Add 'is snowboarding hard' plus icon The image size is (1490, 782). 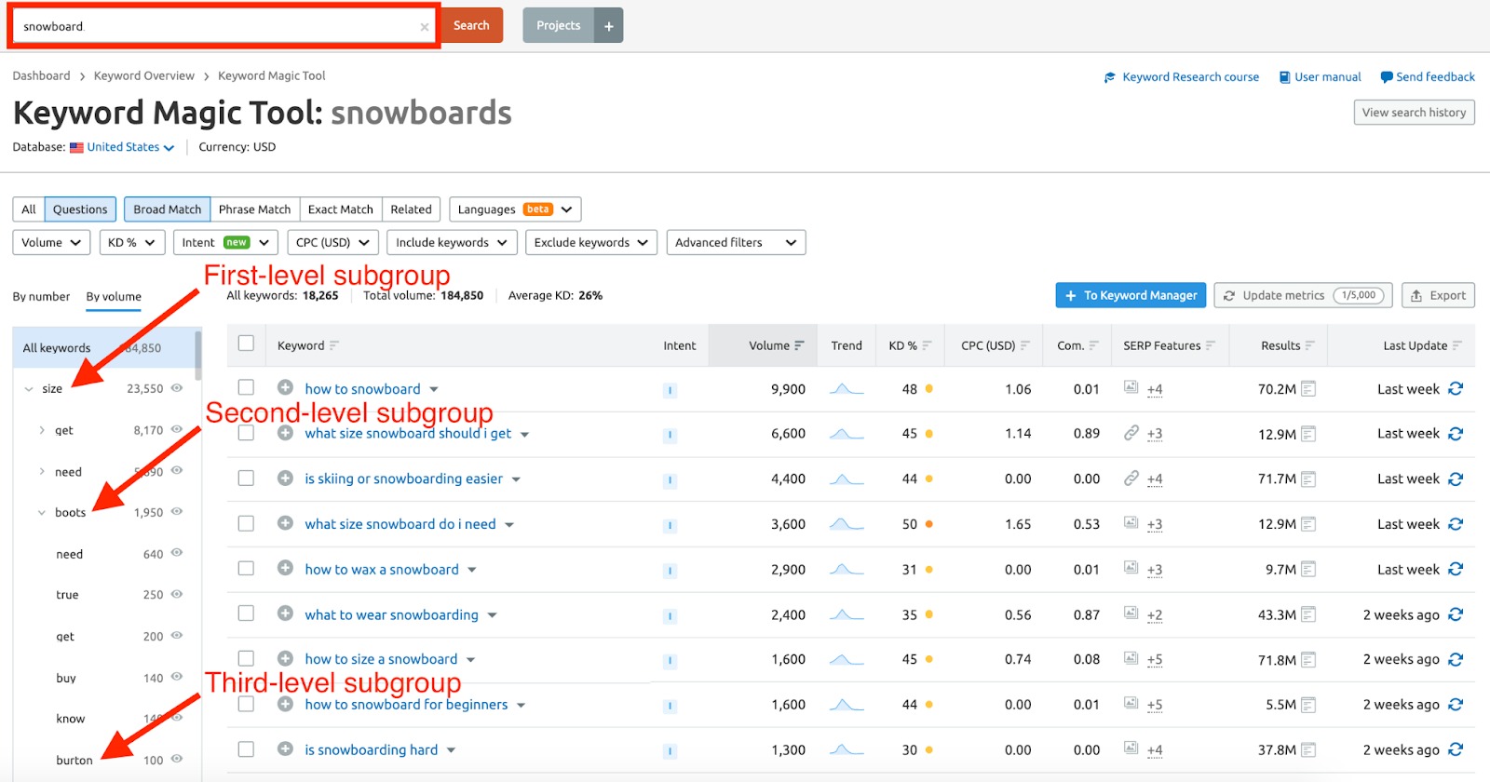click(x=286, y=748)
